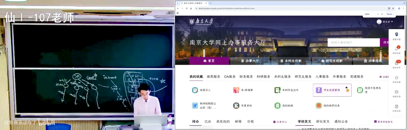Click the browser home icon
Image resolution: width=407 pixels, height=130 pixels.
[x=191, y=8]
